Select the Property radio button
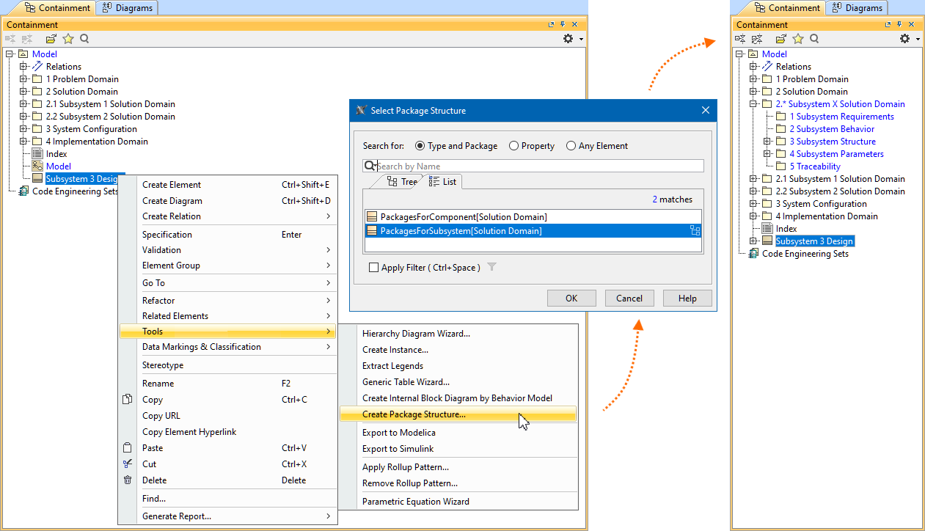 [x=513, y=146]
